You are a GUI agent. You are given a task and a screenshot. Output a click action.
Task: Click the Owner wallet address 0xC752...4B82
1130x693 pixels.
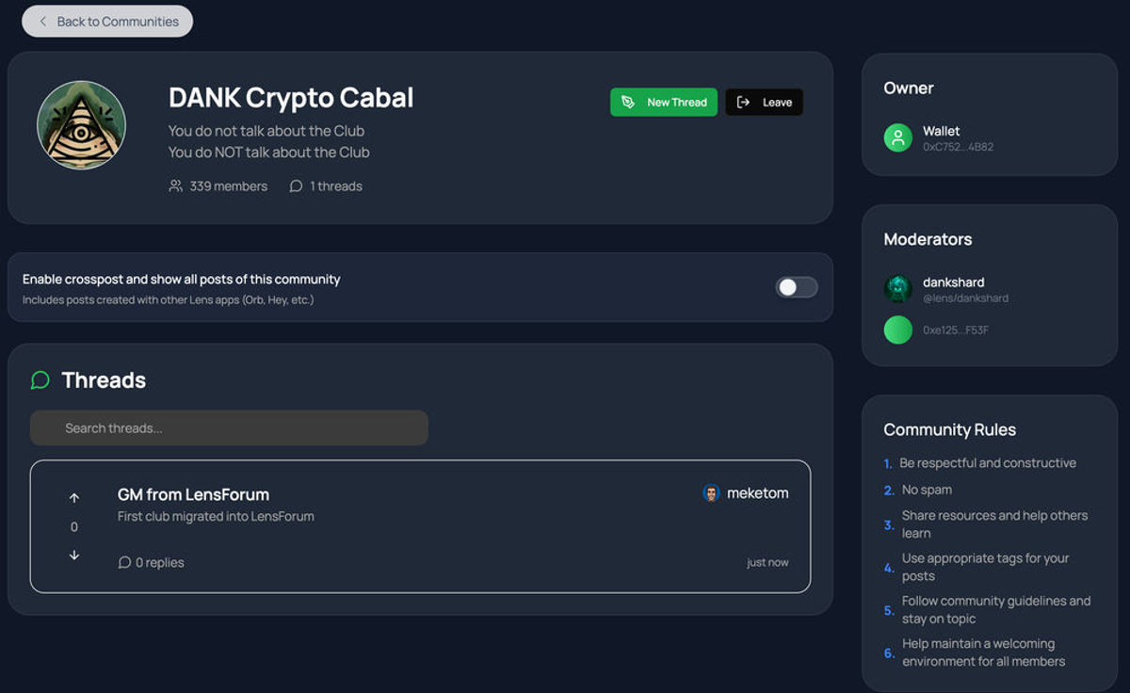(x=958, y=147)
